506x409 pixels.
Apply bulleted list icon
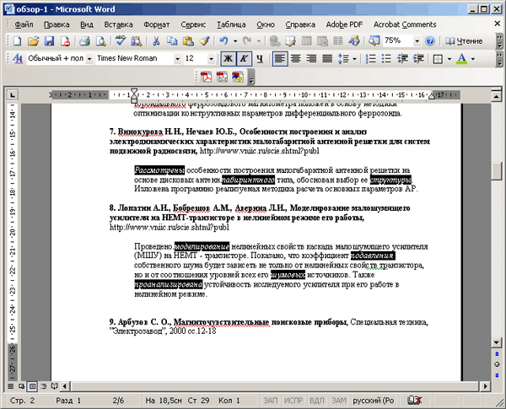(386, 58)
